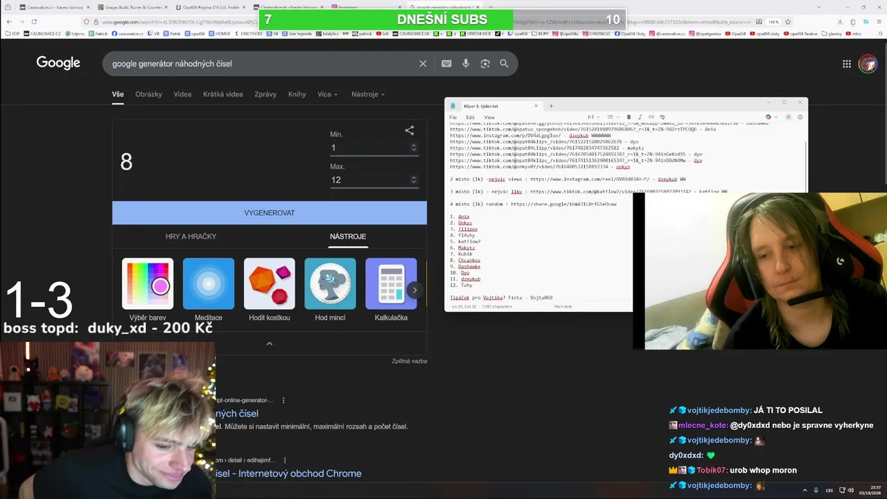The image size is (887, 499).
Task: Expand the Nástroje search tools dropdown
Action: point(367,94)
